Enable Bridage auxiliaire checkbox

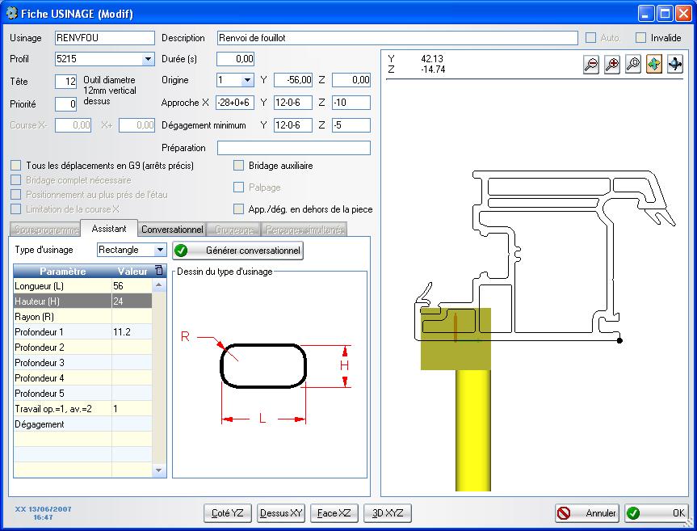click(x=239, y=166)
